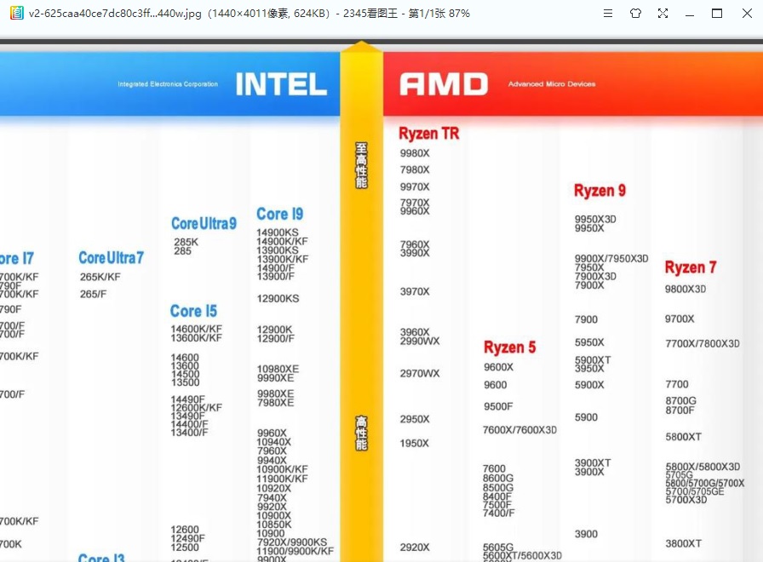
Task: Click the 至高性能 label on yellow bar
Action: [361, 164]
